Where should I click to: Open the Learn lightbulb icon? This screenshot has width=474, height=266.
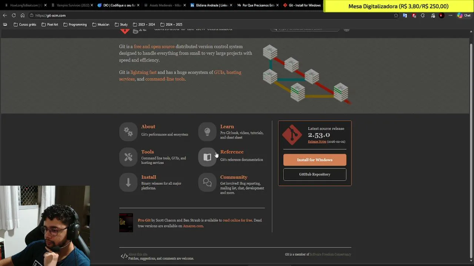(207, 132)
